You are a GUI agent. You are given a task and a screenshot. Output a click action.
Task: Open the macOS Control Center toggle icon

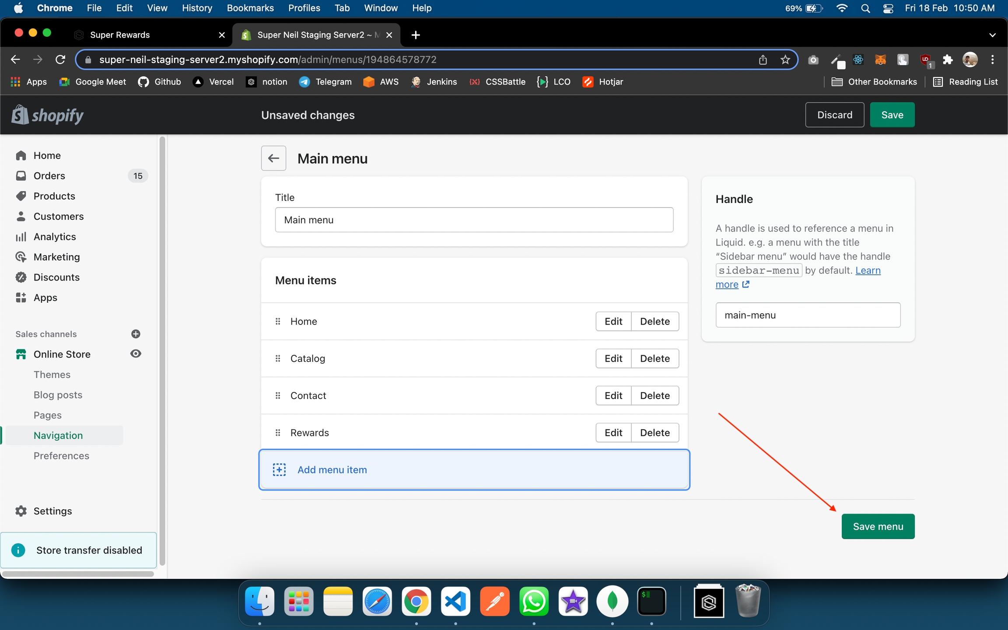(888, 8)
